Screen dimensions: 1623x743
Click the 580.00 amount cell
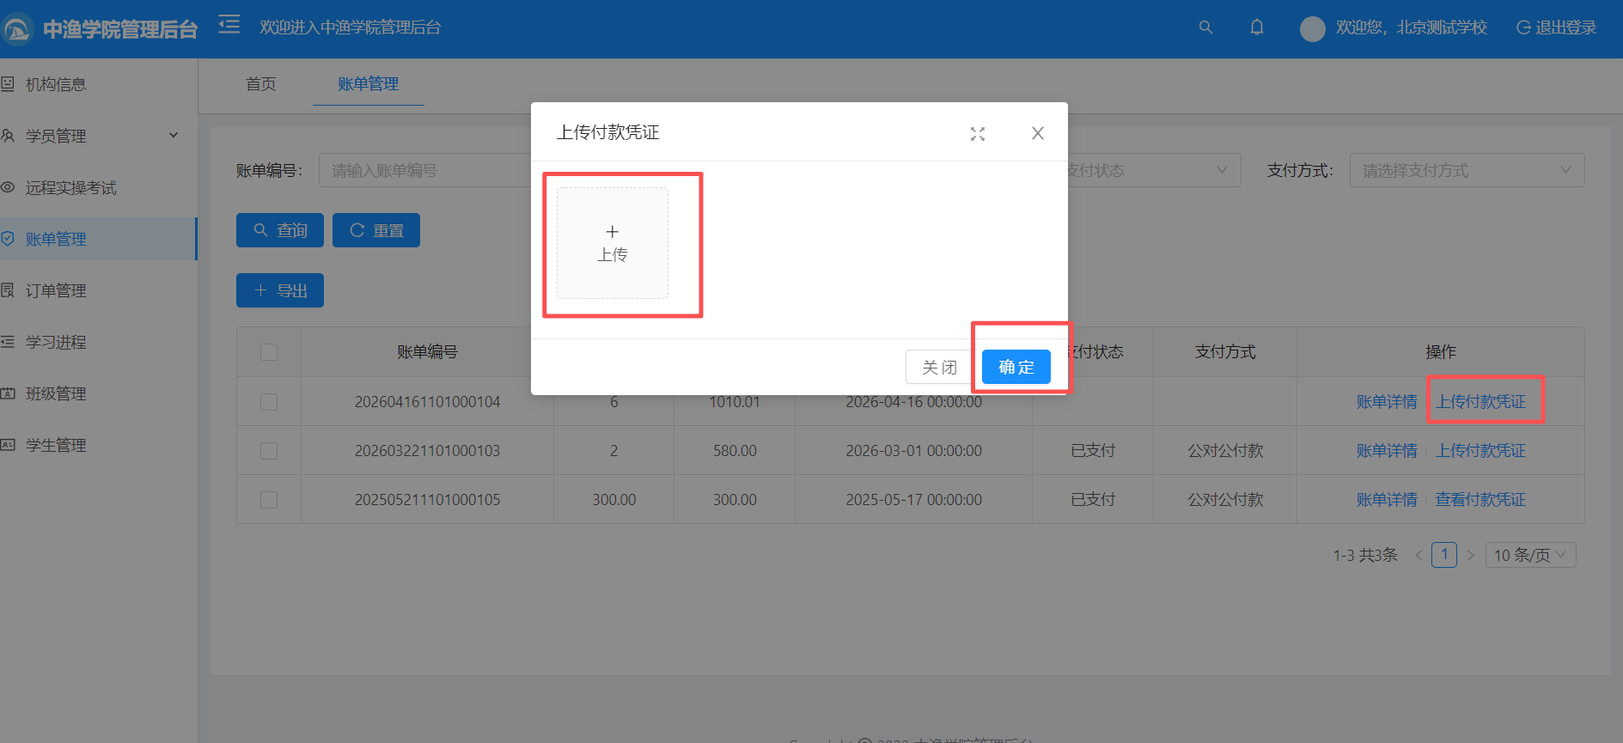tap(735, 451)
